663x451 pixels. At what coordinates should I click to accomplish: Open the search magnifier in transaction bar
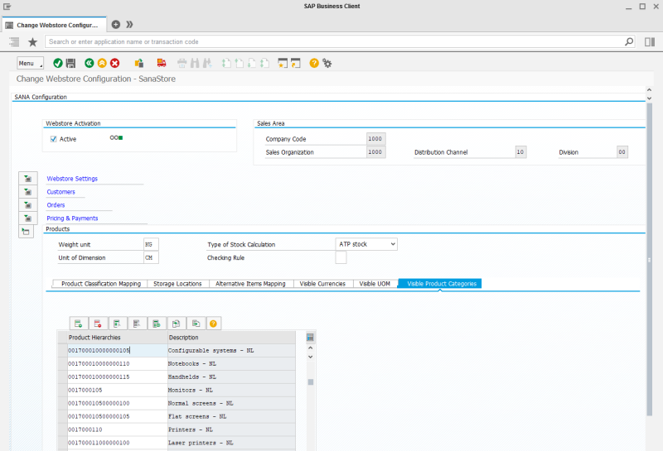point(629,42)
